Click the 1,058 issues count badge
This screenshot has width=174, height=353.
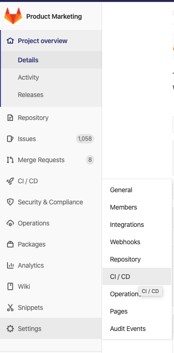click(x=85, y=139)
